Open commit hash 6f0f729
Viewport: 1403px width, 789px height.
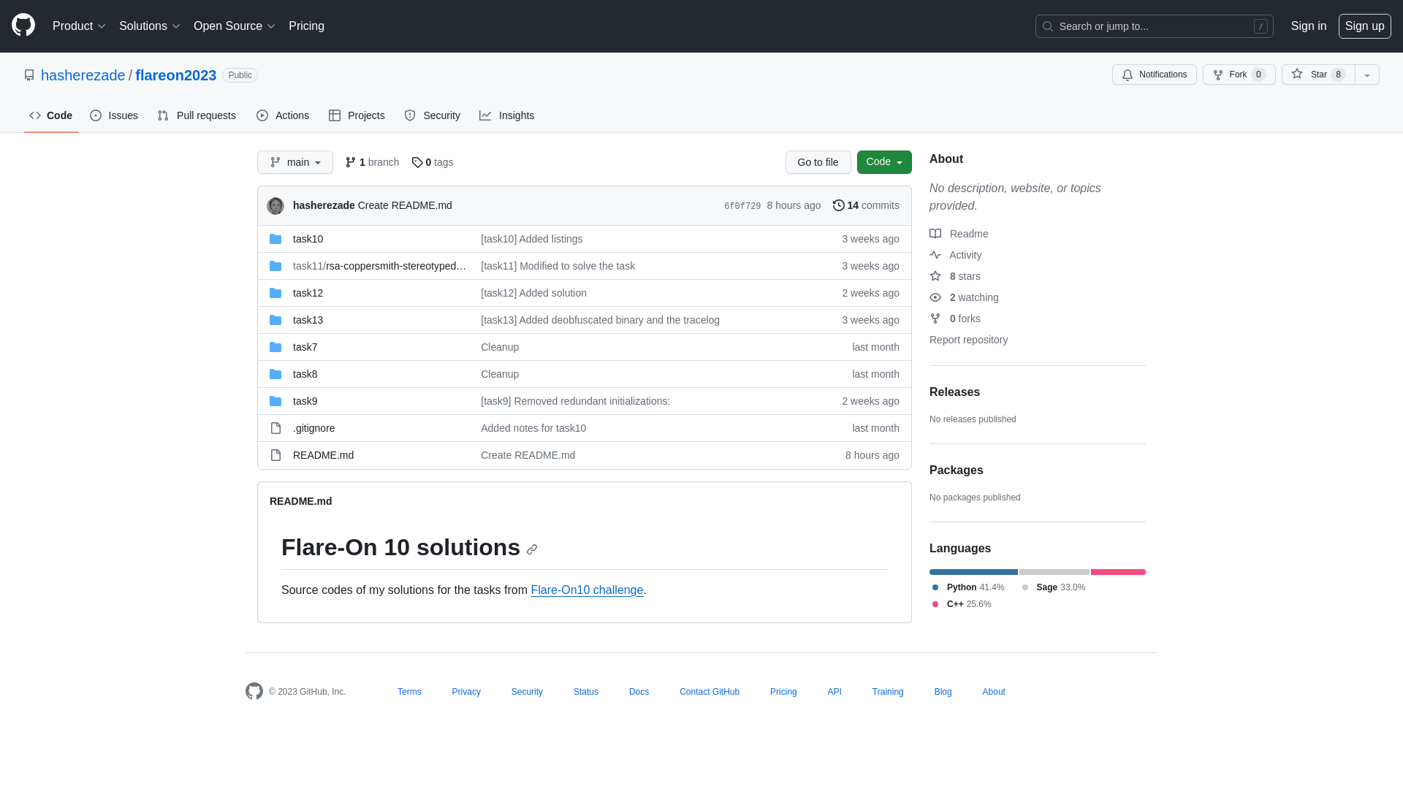coord(742,206)
